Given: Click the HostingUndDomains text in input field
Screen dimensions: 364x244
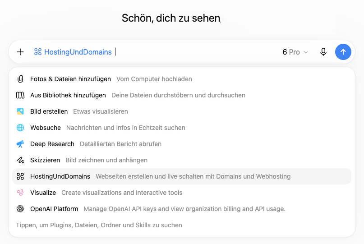Looking at the screenshot, I should [78, 52].
